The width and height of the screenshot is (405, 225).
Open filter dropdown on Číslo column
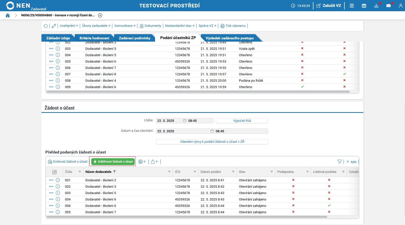coord(80,172)
